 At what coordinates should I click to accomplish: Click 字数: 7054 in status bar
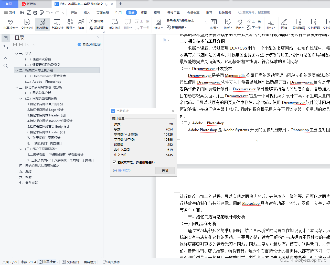pyautogui.click(x=28, y=262)
